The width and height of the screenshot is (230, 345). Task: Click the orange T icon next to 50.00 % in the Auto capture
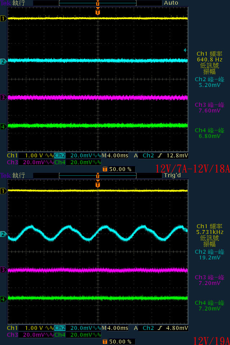105,169
